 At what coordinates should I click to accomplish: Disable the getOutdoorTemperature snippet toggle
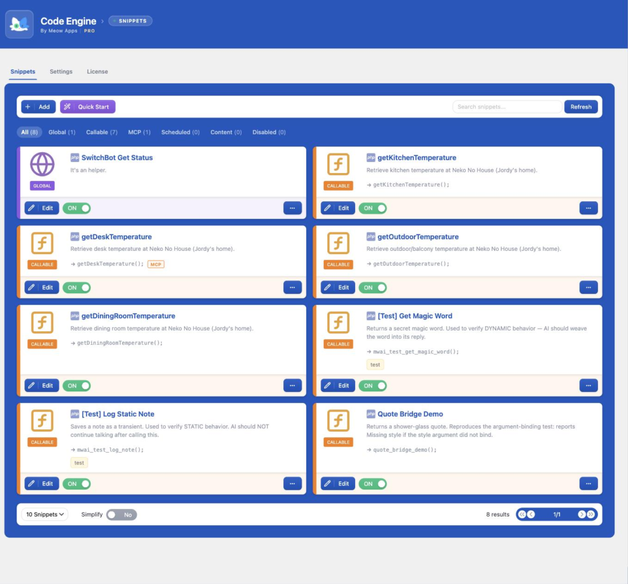tap(372, 287)
